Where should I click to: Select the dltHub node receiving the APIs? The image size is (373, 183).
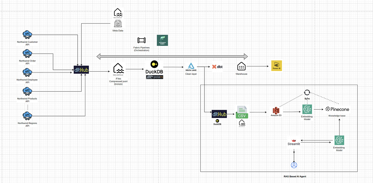coord(81,70)
